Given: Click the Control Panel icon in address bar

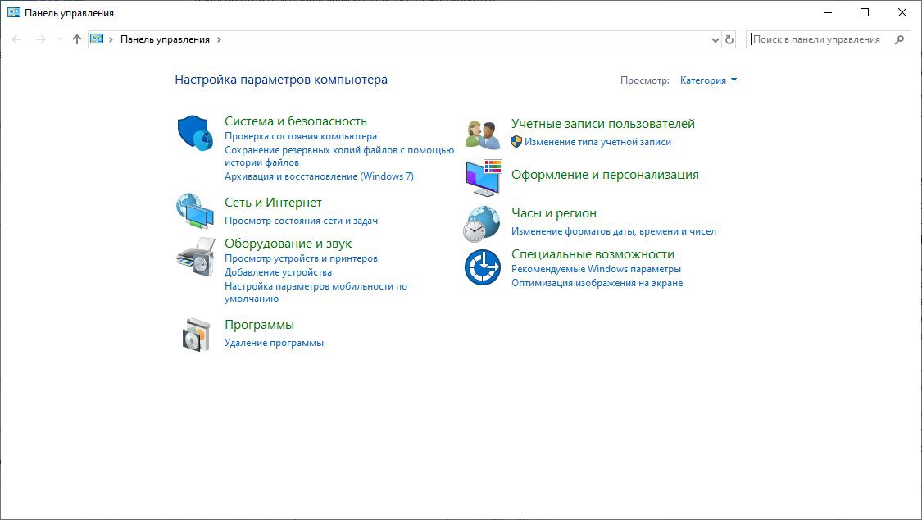Looking at the screenshot, I should coord(97,39).
